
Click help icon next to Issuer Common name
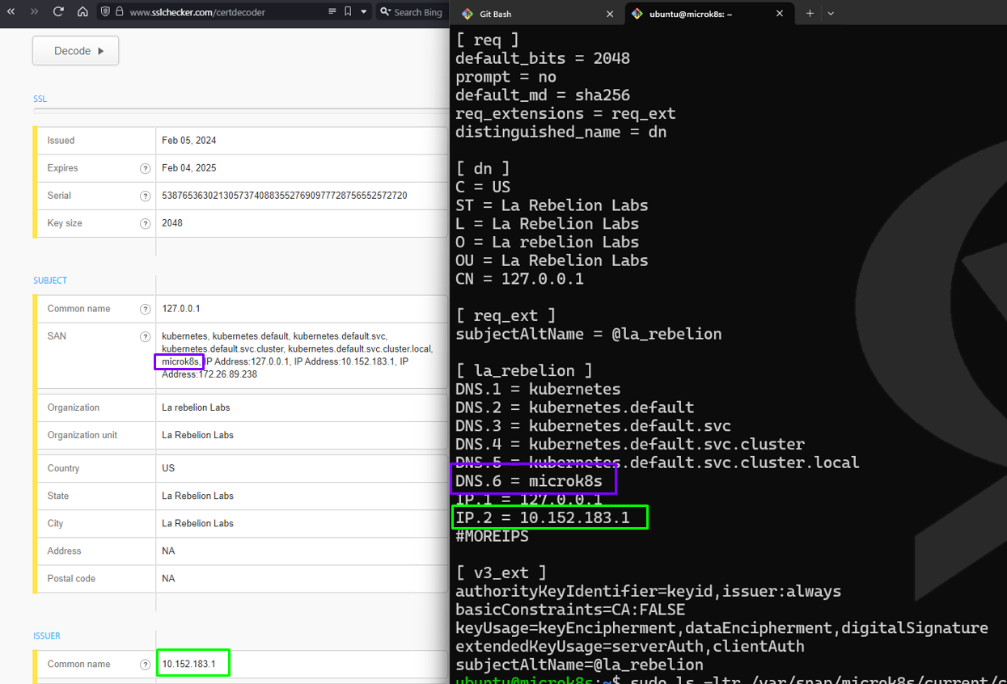(x=146, y=665)
